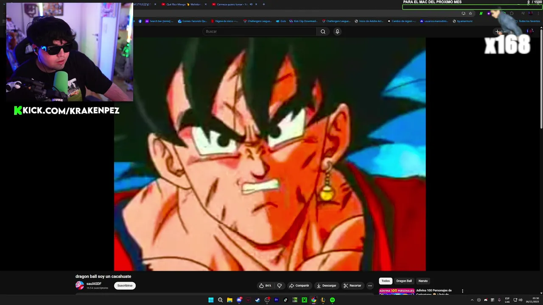Subscribe to saulASDF channel via Suscribirse
The image size is (543, 305).
[x=125, y=286]
